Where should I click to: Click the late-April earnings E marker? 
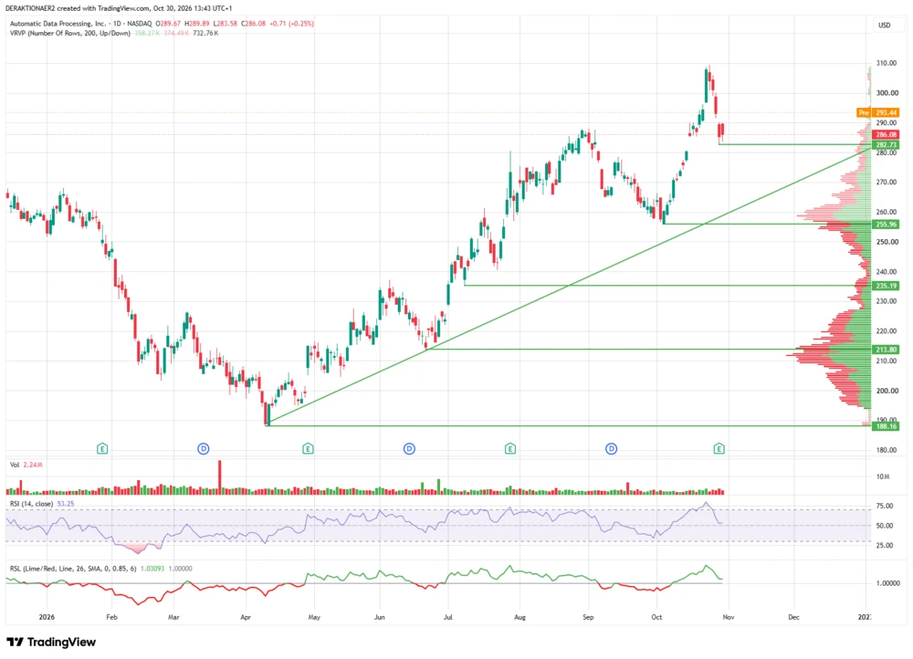(308, 449)
